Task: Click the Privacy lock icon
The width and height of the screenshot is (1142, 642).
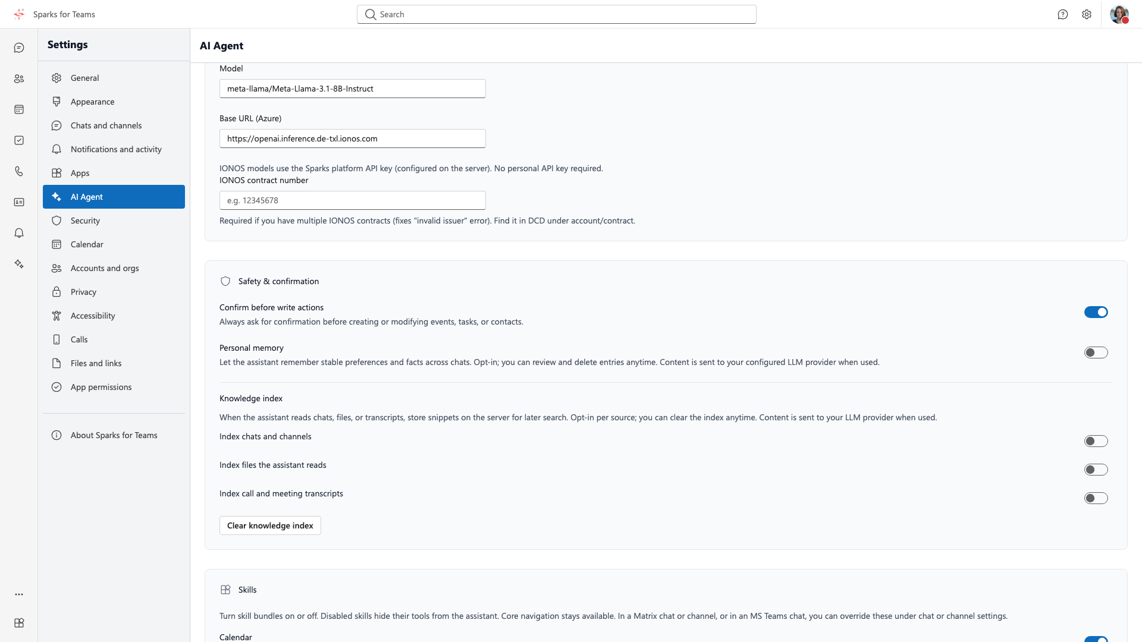Action: (x=57, y=292)
